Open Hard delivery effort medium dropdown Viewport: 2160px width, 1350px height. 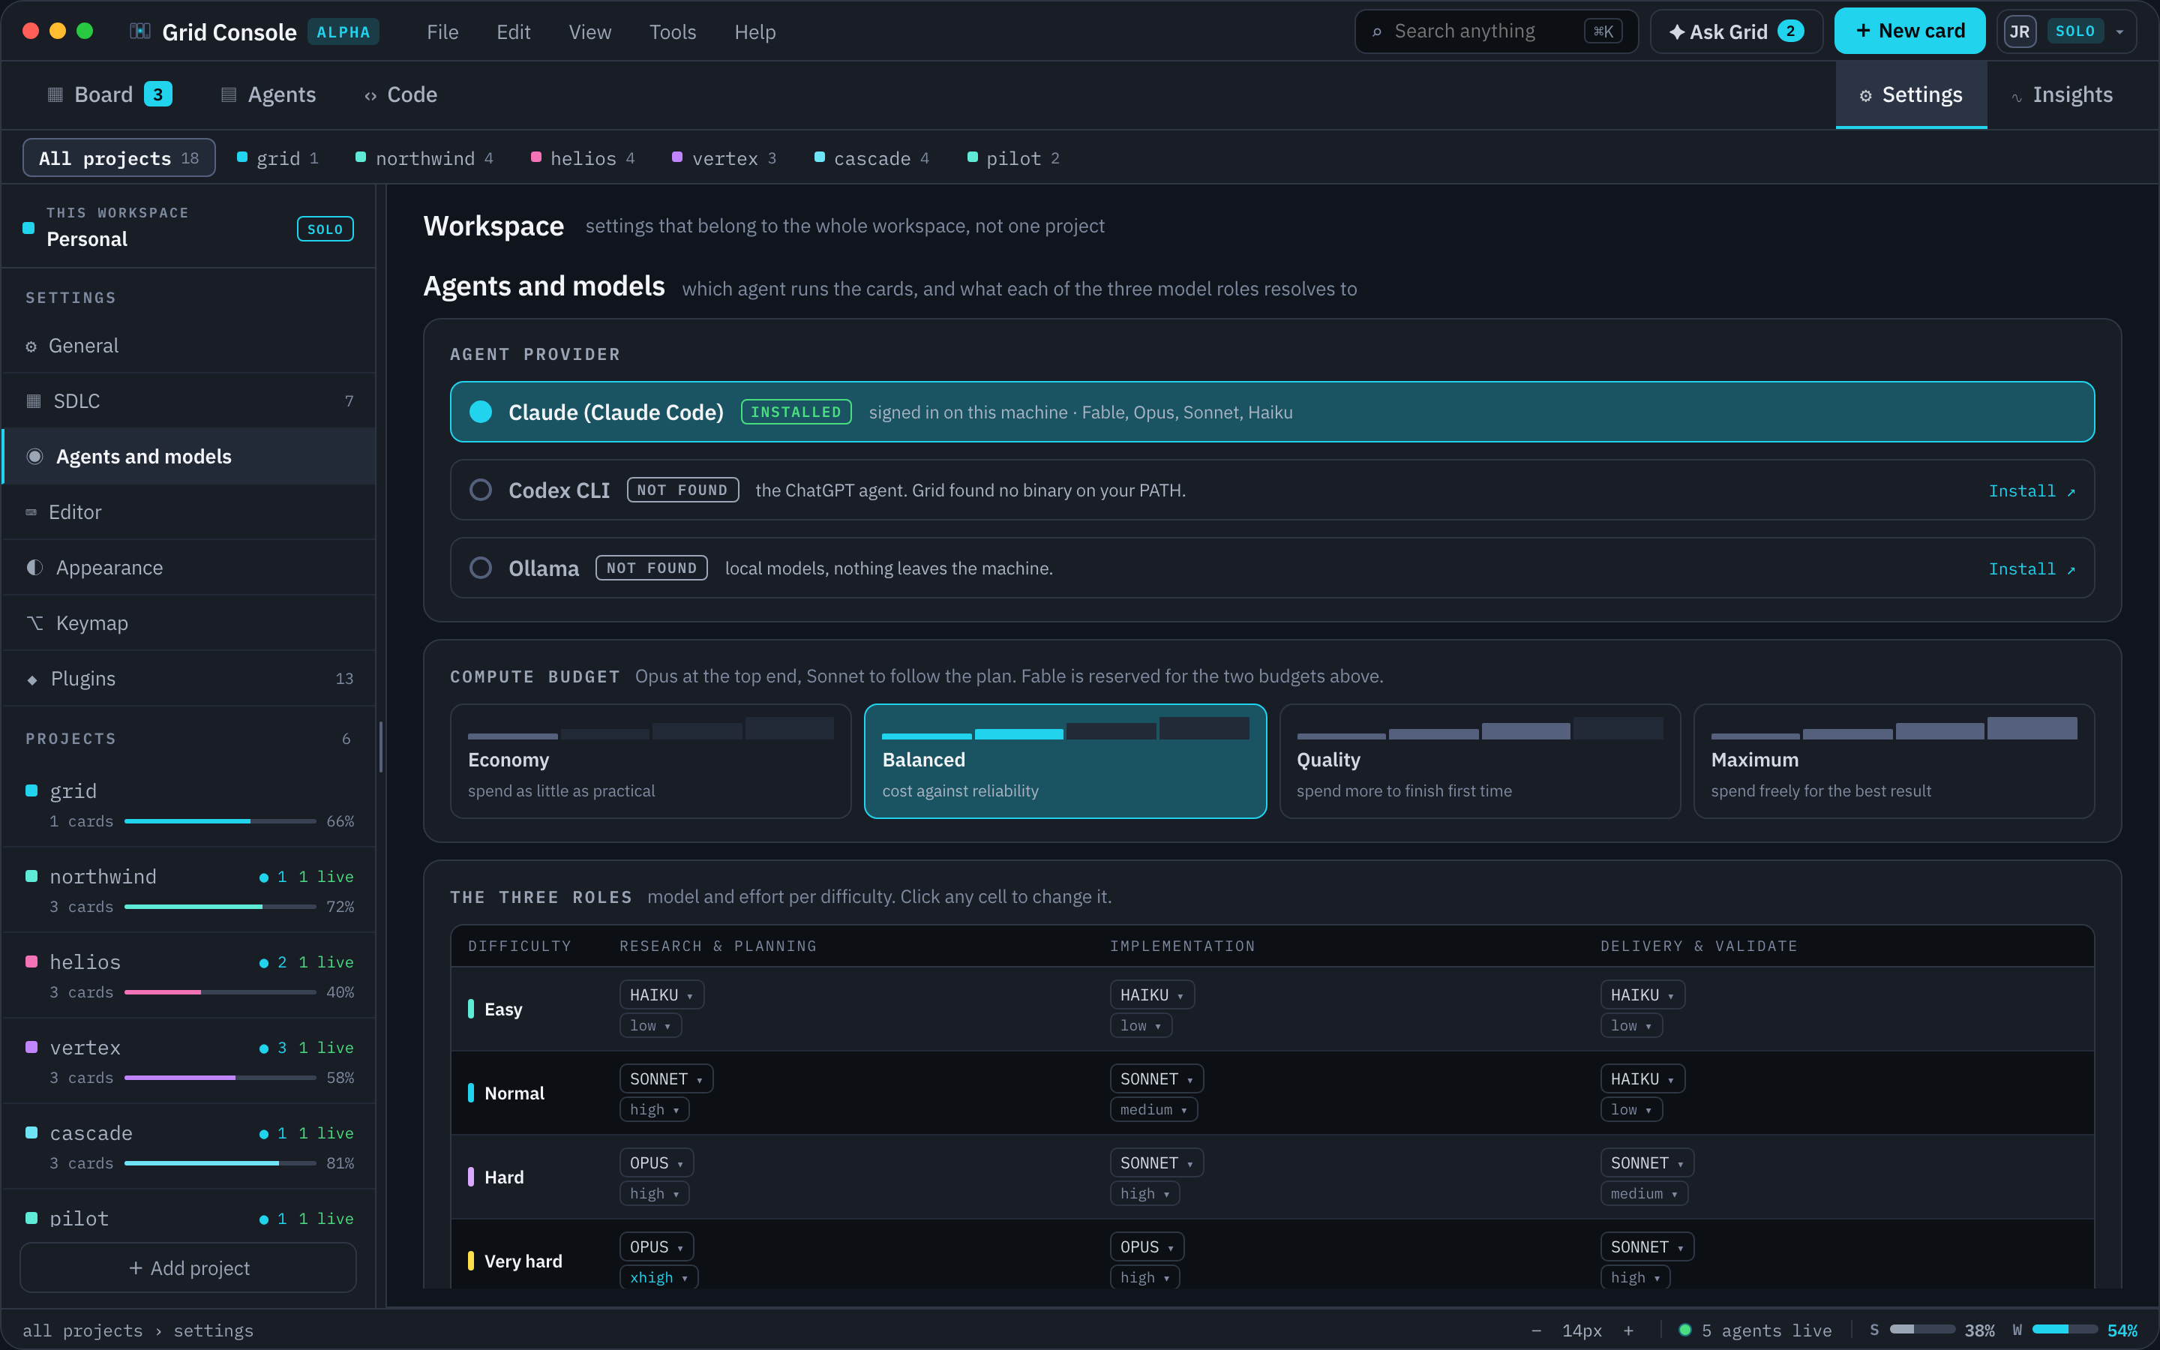(1643, 1194)
